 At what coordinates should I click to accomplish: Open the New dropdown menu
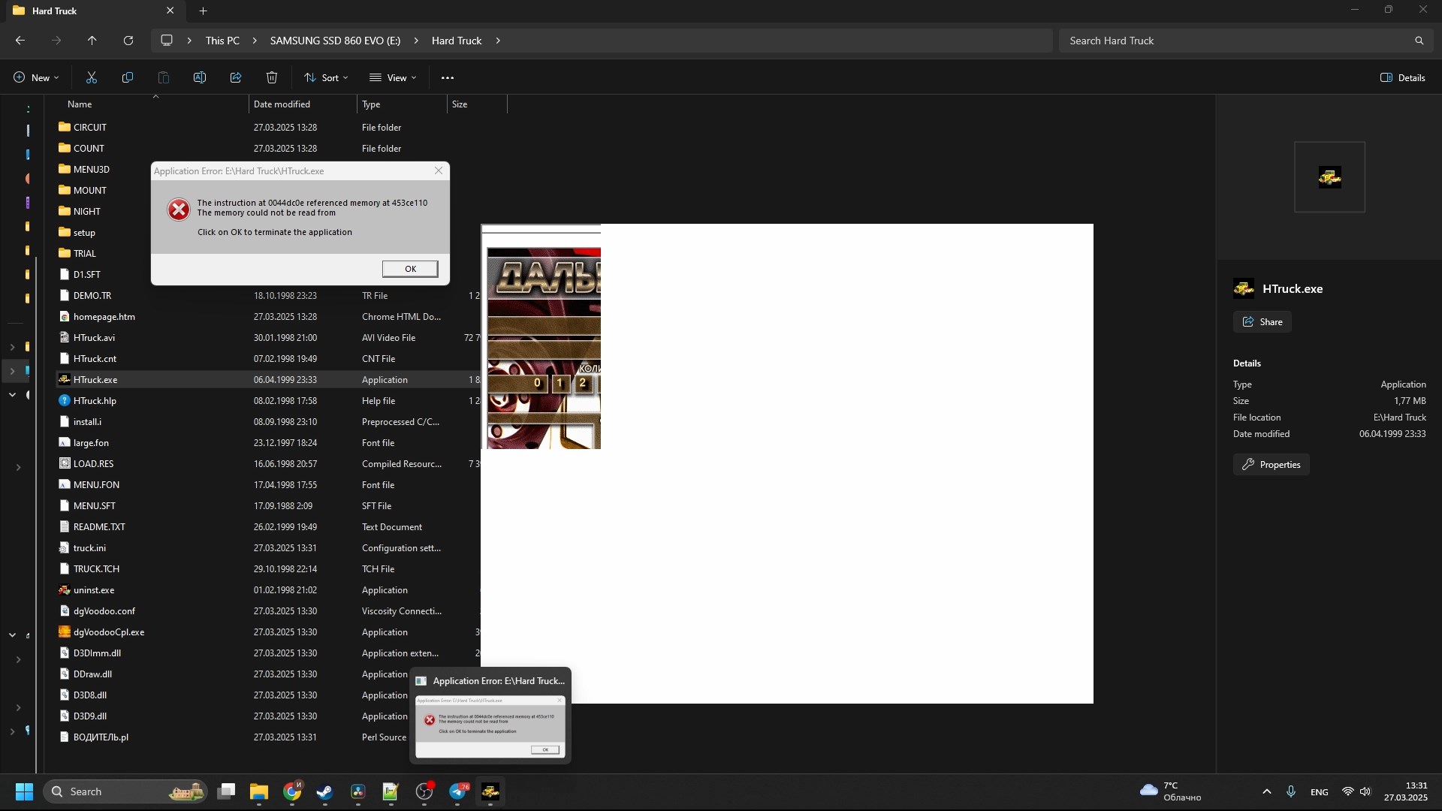pos(36,77)
